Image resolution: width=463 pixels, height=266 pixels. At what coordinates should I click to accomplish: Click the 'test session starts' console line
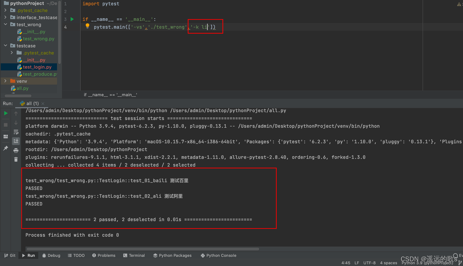pyautogui.click(x=139, y=118)
